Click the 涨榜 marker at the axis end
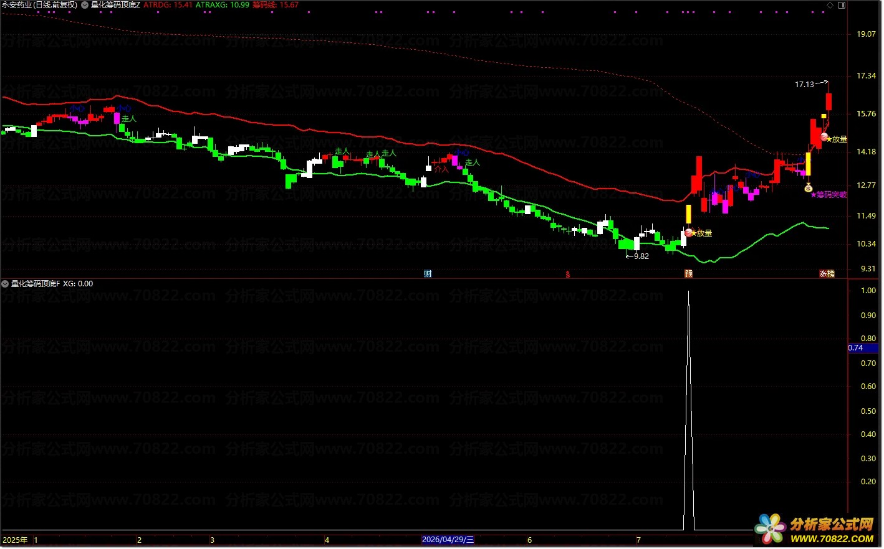The width and height of the screenshot is (884, 549). (x=827, y=274)
